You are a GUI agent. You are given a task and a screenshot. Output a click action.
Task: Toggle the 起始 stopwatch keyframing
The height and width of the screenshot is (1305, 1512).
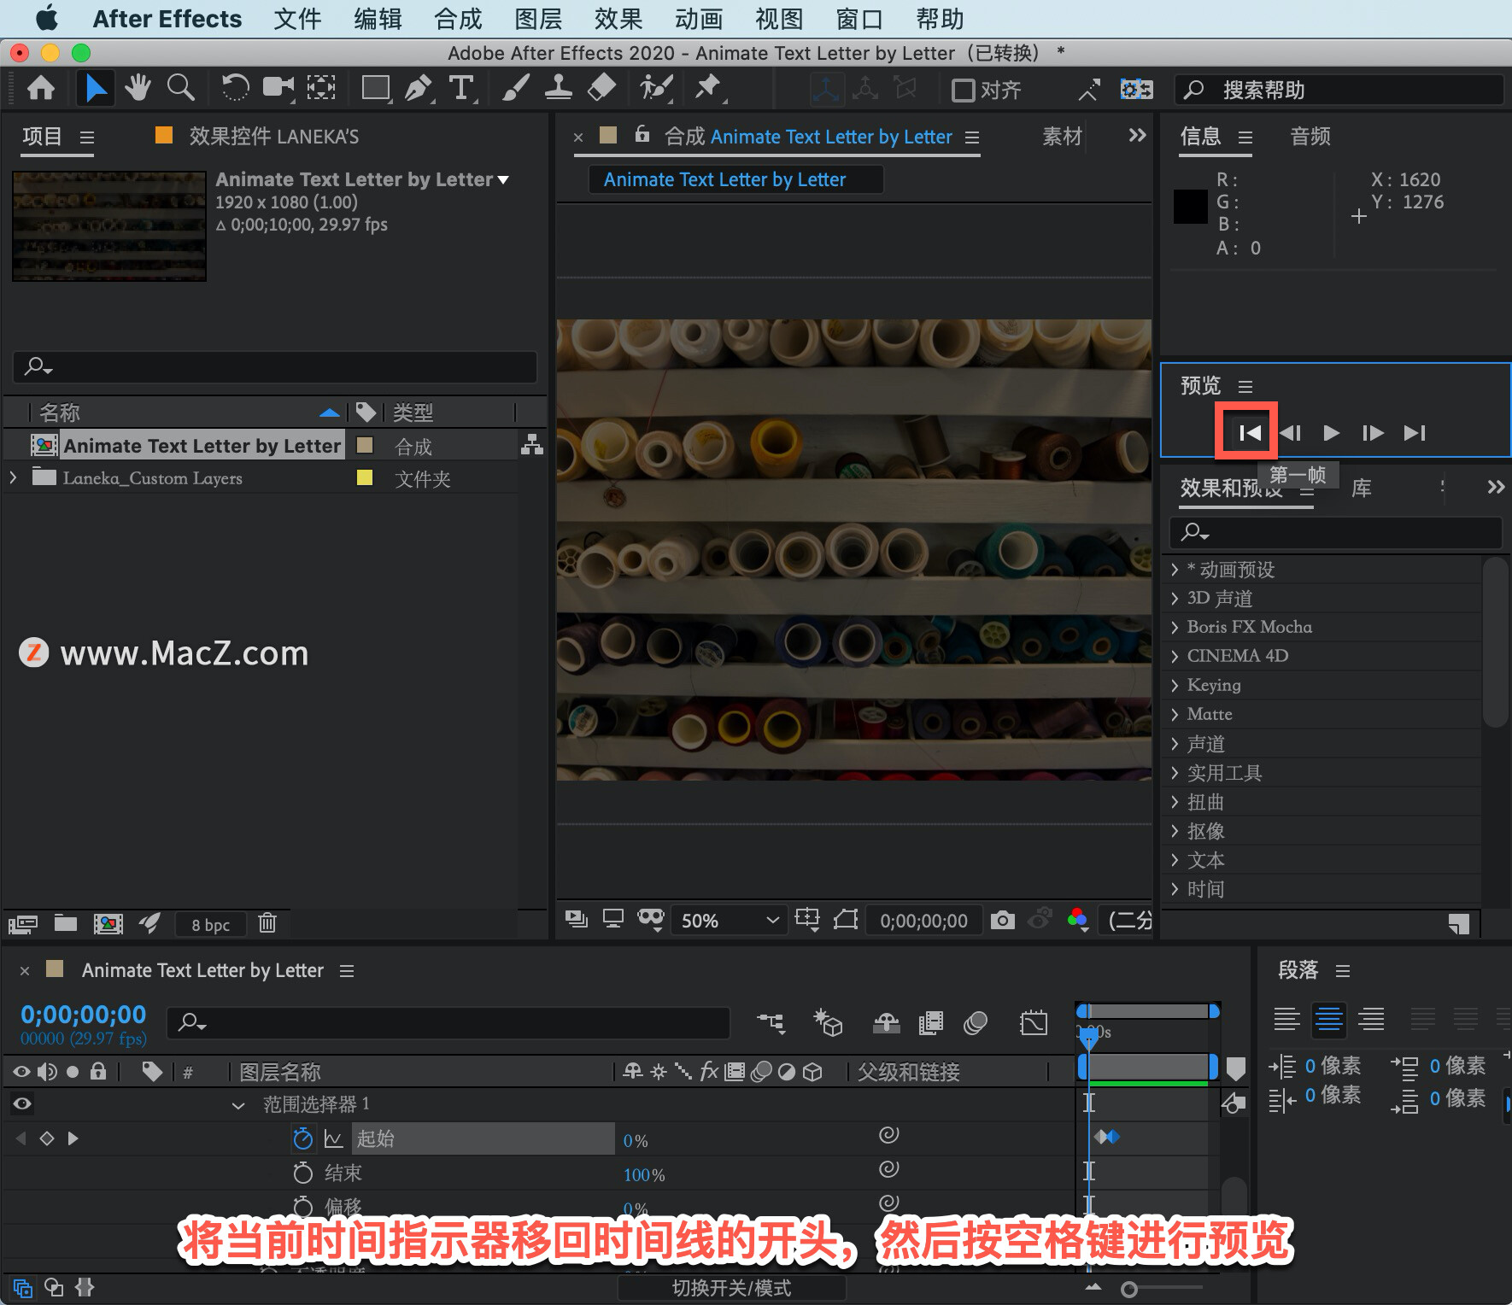(302, 1138)
